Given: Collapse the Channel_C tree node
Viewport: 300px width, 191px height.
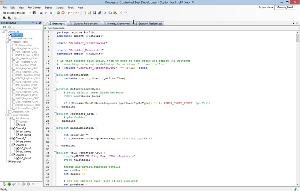Looking at the screenshot, I should [10, 145].
